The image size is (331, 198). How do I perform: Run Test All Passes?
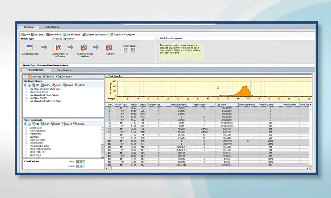tap(72, 34)
